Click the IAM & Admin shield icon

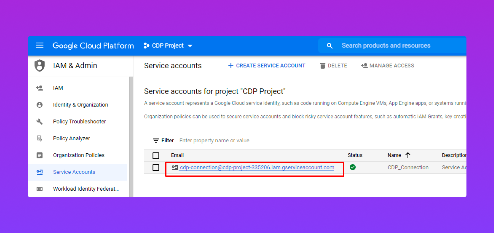(x=40, y=66)
